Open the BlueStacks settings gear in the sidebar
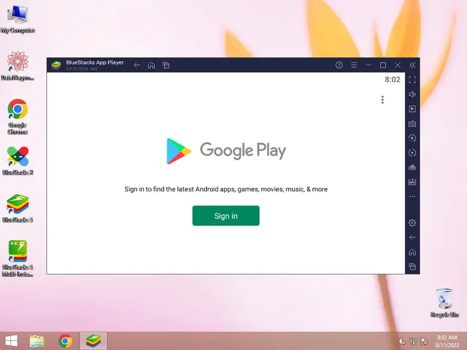This screenshot has height=350, width=467. [412, 222]
